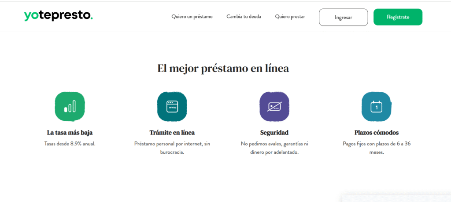Open the Cambia tu deuda menu item
451x202 pixels.
[x=244, y=17]
